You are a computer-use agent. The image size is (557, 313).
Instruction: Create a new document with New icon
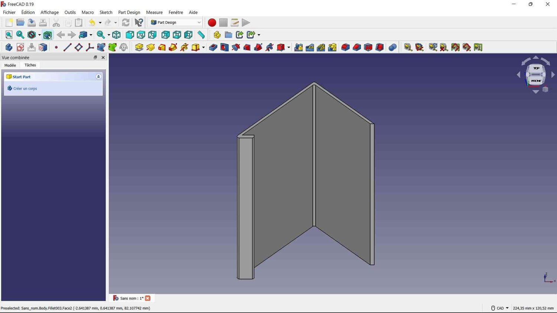click(9, 23)
